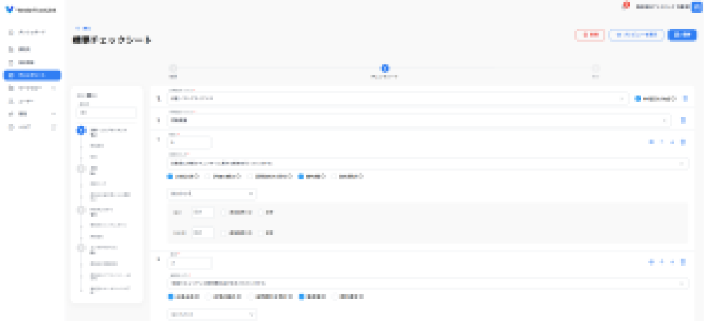Toggle the checked checkbox beside first category dropdown
The width and height of the screenshot is (704, 321).
pyautogui.click(x=638, y=99)
